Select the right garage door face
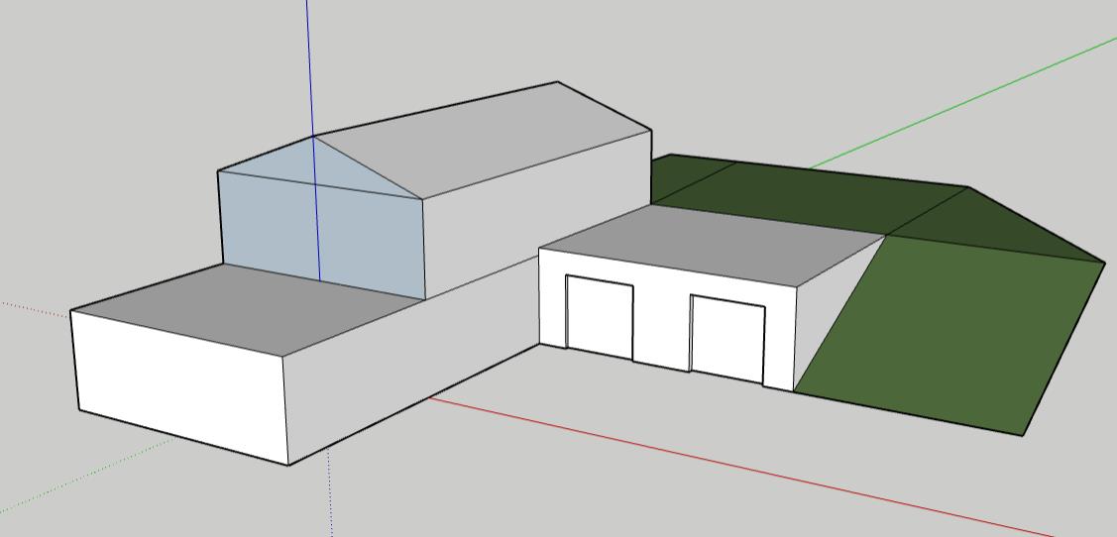 pyautogui.click(x=727, y=339)
